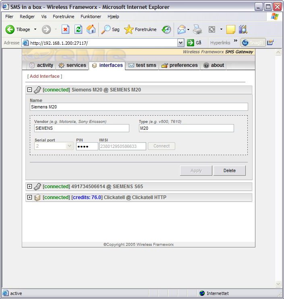Switch to the test sms tab
This screenshot has width=284, height=299.
coord(142,65)
